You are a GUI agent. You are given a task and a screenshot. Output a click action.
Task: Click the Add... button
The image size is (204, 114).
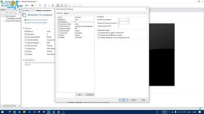[80, 95]
